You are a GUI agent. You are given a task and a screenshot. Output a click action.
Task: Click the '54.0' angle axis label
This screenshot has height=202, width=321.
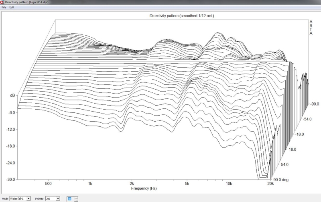284,164
